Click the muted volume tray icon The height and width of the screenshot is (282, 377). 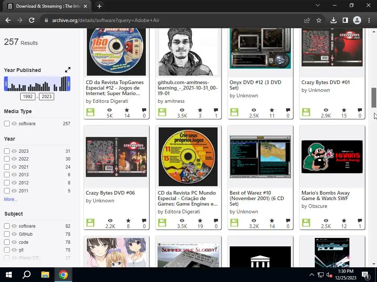[x=329, y=275]
